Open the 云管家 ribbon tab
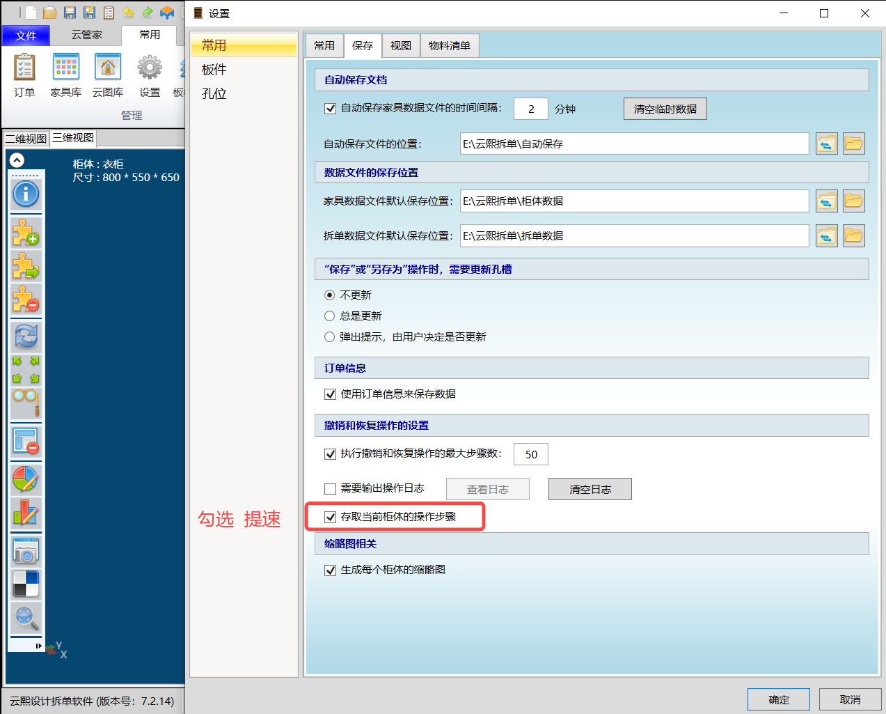The image size is (886, 714). pos(87,35)
